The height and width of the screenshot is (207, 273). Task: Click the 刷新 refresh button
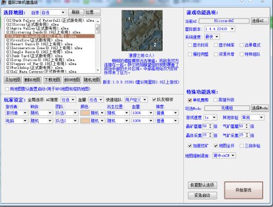point(76,13)
